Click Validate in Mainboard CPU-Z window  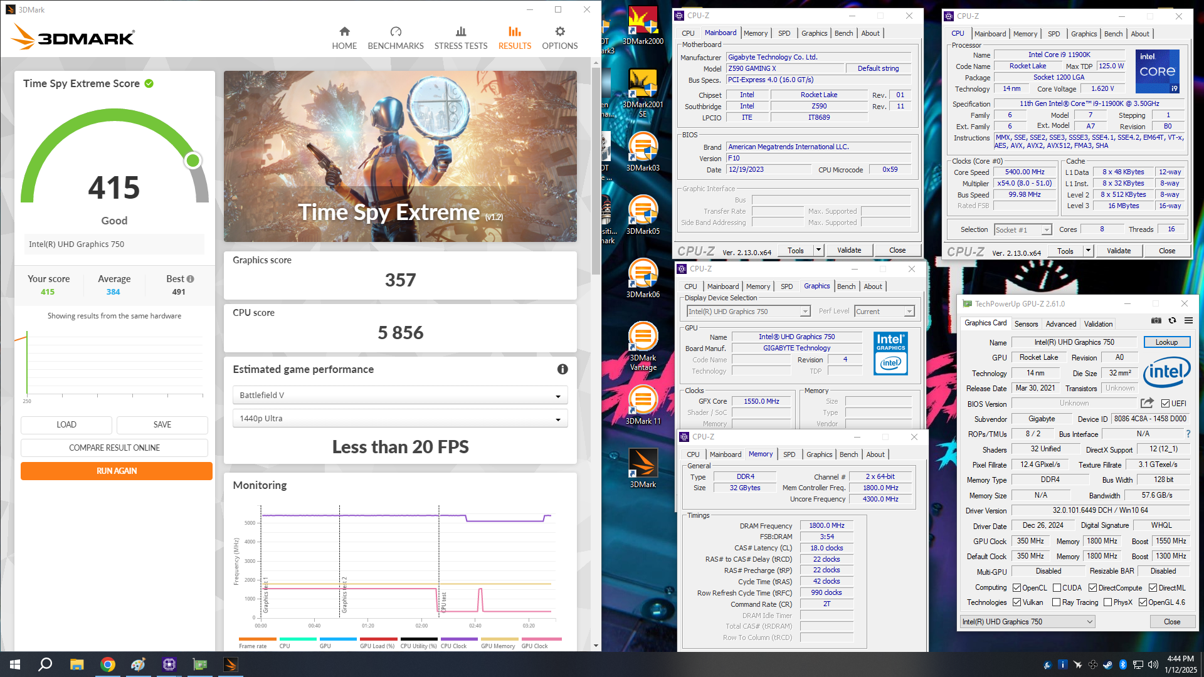pyautogui.click(x=849, y=250)
